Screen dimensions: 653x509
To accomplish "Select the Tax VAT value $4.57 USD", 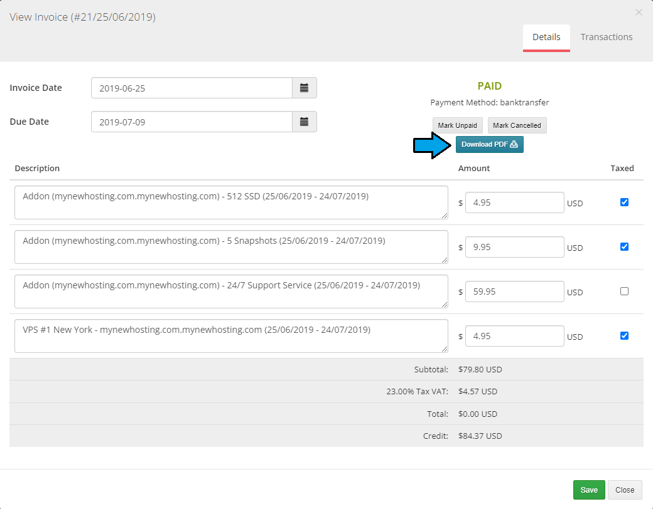I will pos(478,391).
